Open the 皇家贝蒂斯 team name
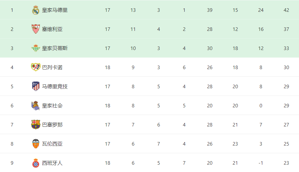 click(55, 48)
